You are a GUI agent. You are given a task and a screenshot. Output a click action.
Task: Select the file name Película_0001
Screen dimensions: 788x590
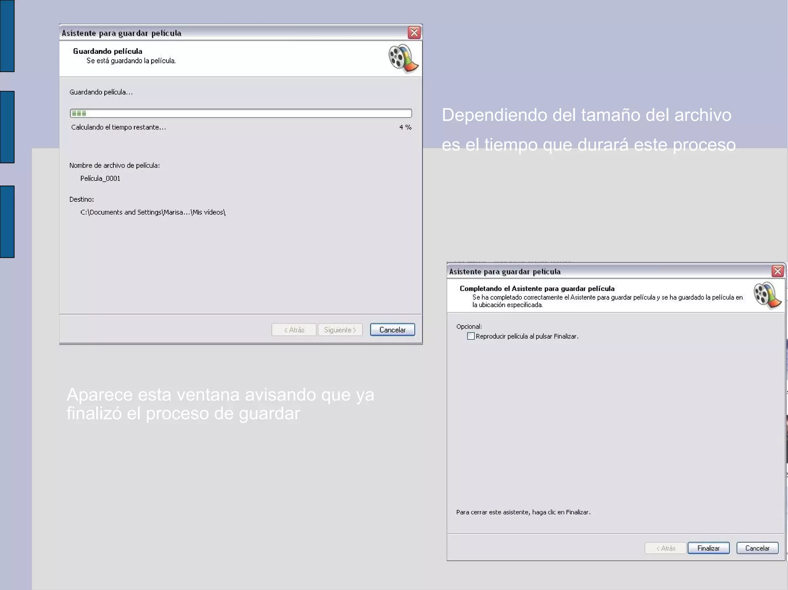(x=100, y=178)
